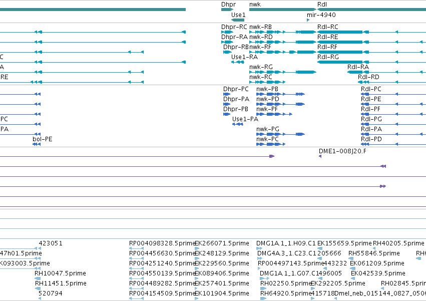
Task: Select EST RP004550139.5prime
Action: 136,278
